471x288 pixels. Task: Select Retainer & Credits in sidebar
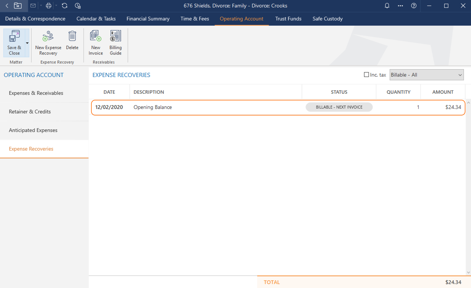tap(30, 112)
